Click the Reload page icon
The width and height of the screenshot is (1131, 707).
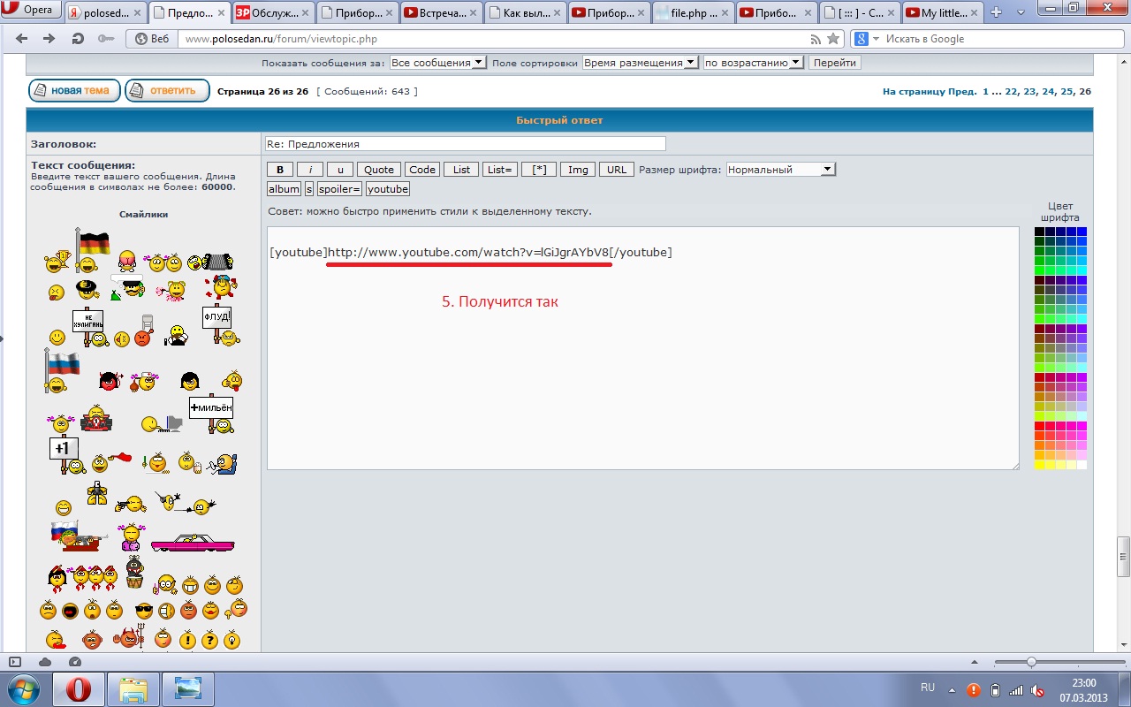tap(77, 39)
